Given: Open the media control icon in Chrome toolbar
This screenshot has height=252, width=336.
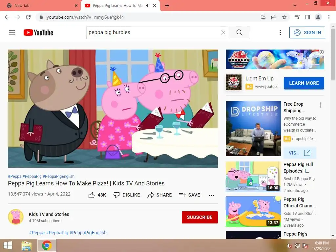Looking at the screenshot, I should point(297,17).
